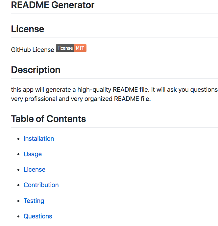Click the word 'high-quality' in the description
Screen dimensions: 218x226
pos(94,90)
